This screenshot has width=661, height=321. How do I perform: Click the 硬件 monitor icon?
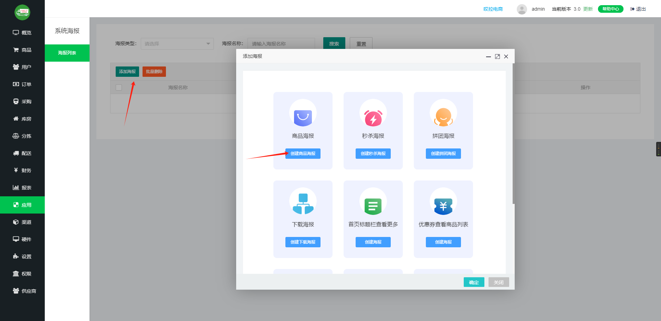[x=16, y=239]
